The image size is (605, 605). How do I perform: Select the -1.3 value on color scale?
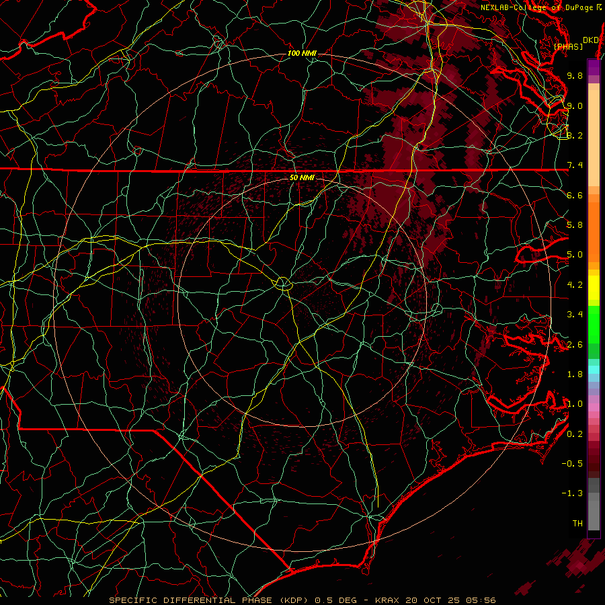click(572, 493)
